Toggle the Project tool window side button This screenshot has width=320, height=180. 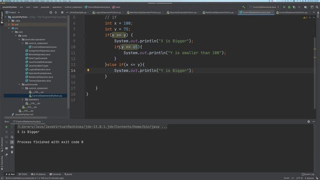2,17
